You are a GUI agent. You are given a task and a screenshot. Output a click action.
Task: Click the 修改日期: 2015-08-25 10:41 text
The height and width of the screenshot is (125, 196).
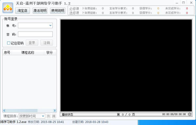[46, 122]
